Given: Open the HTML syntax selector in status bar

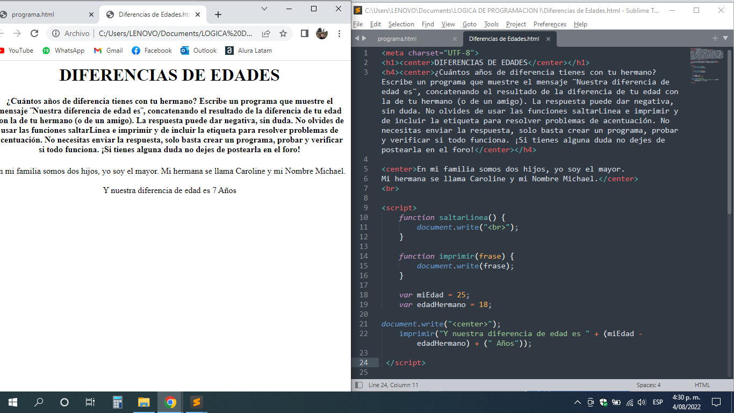Looking at the screenshot, I should click(702, 385).
